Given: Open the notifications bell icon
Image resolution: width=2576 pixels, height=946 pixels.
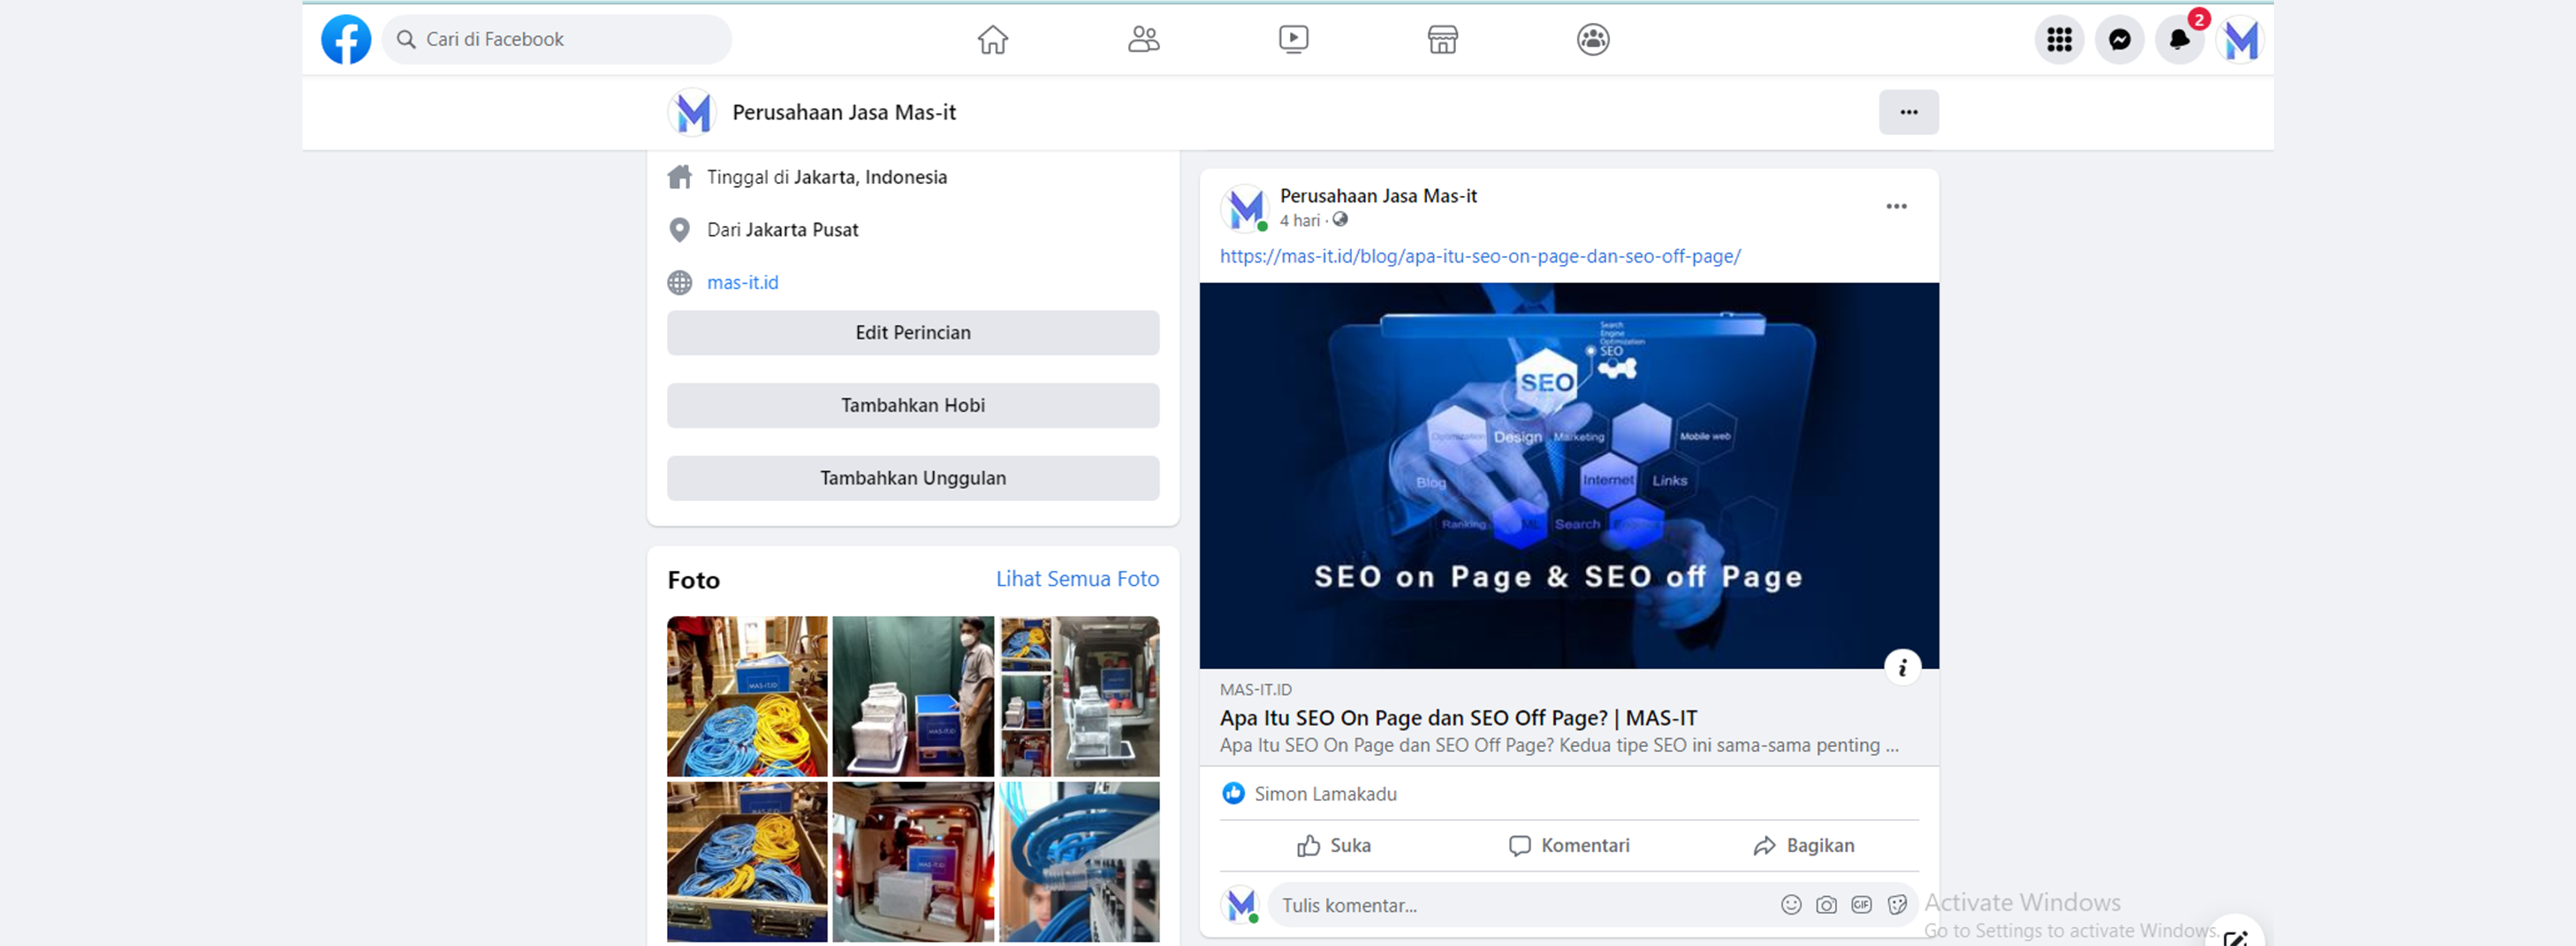Looking at the screenshot, I should [x=2179, y=40].
